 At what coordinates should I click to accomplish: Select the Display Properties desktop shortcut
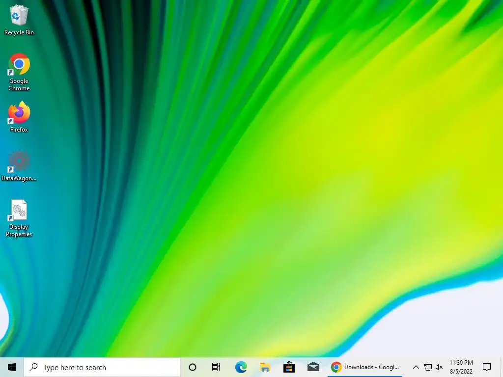point(19,218)
